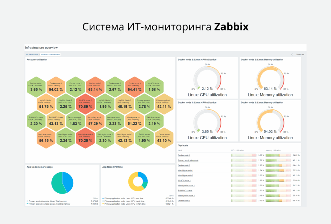Click the Host column header in Top hosts
Image resolution: width=331 pixels, height=224 pixels.
(180, 150)
